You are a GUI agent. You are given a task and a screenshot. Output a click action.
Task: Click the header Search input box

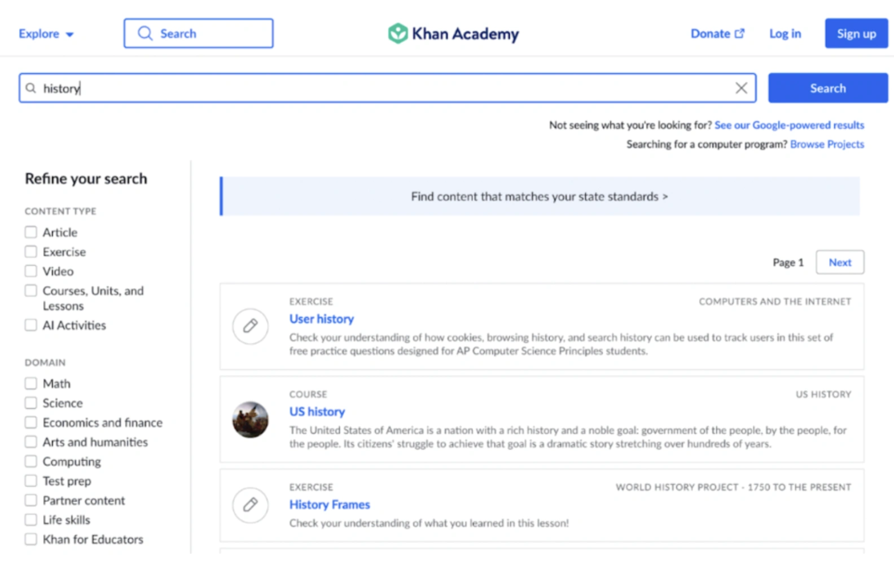pyautogui.click(x=199, y=33)
